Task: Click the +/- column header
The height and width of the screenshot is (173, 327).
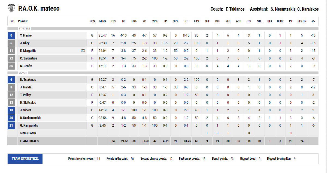Action: point(313,21)
